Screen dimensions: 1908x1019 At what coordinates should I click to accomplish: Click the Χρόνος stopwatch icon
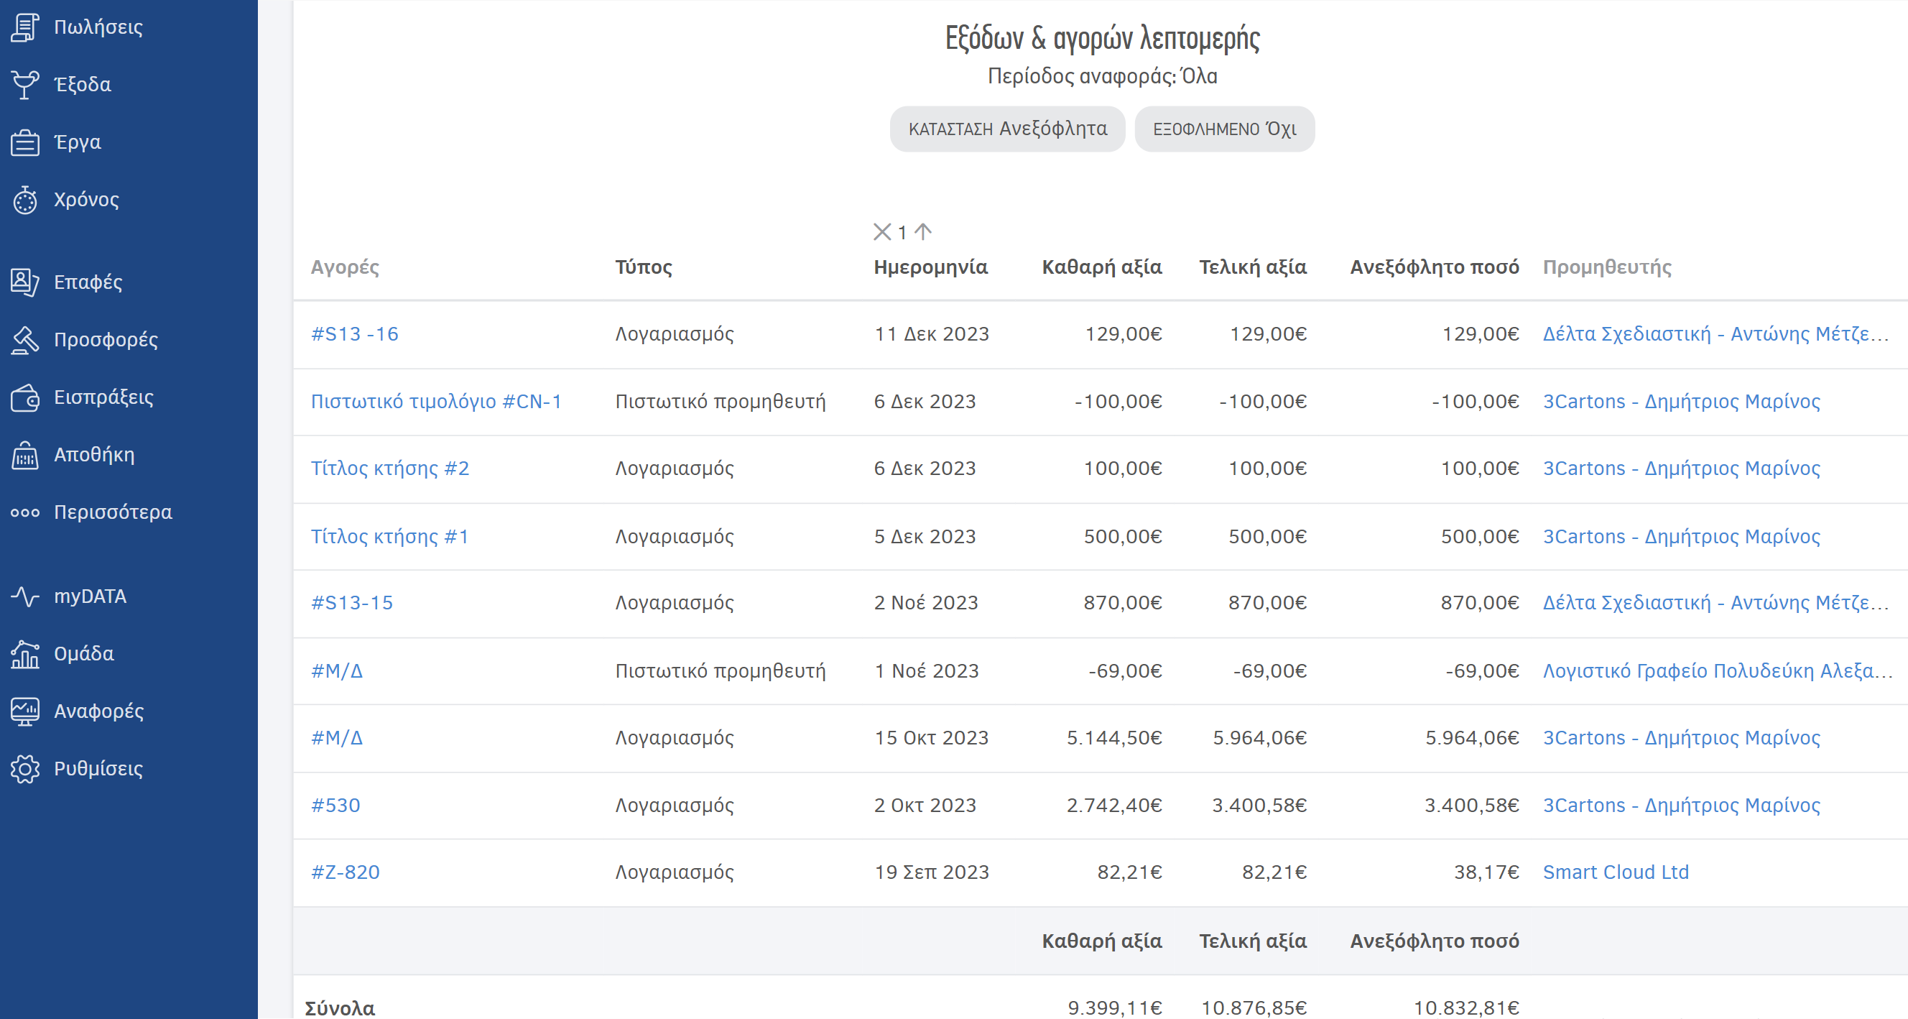(x=25, y=200)
